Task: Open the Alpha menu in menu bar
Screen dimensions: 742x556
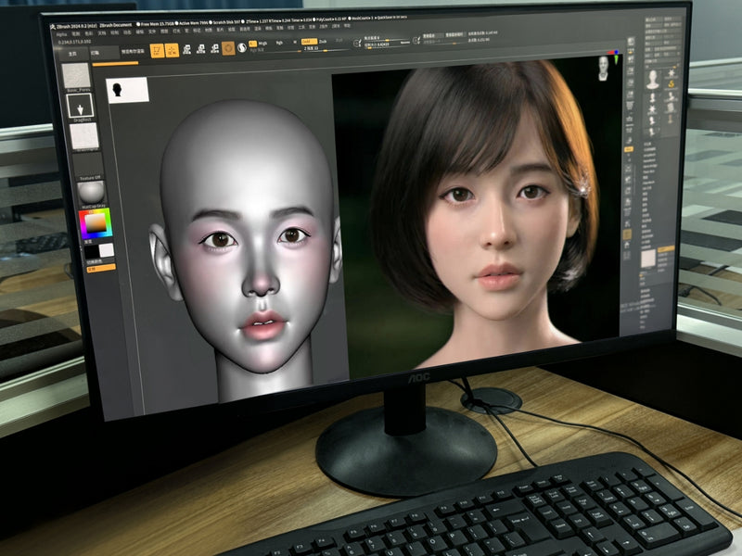Action: click(62, 32)
